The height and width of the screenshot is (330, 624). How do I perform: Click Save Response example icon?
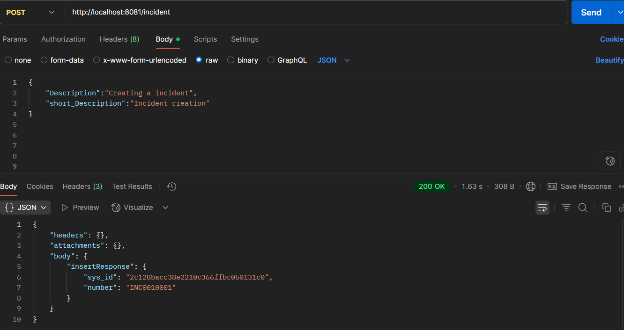[552, 187]
